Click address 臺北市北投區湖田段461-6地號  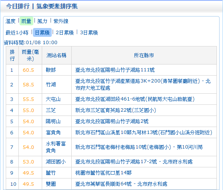tap(135, 99)
